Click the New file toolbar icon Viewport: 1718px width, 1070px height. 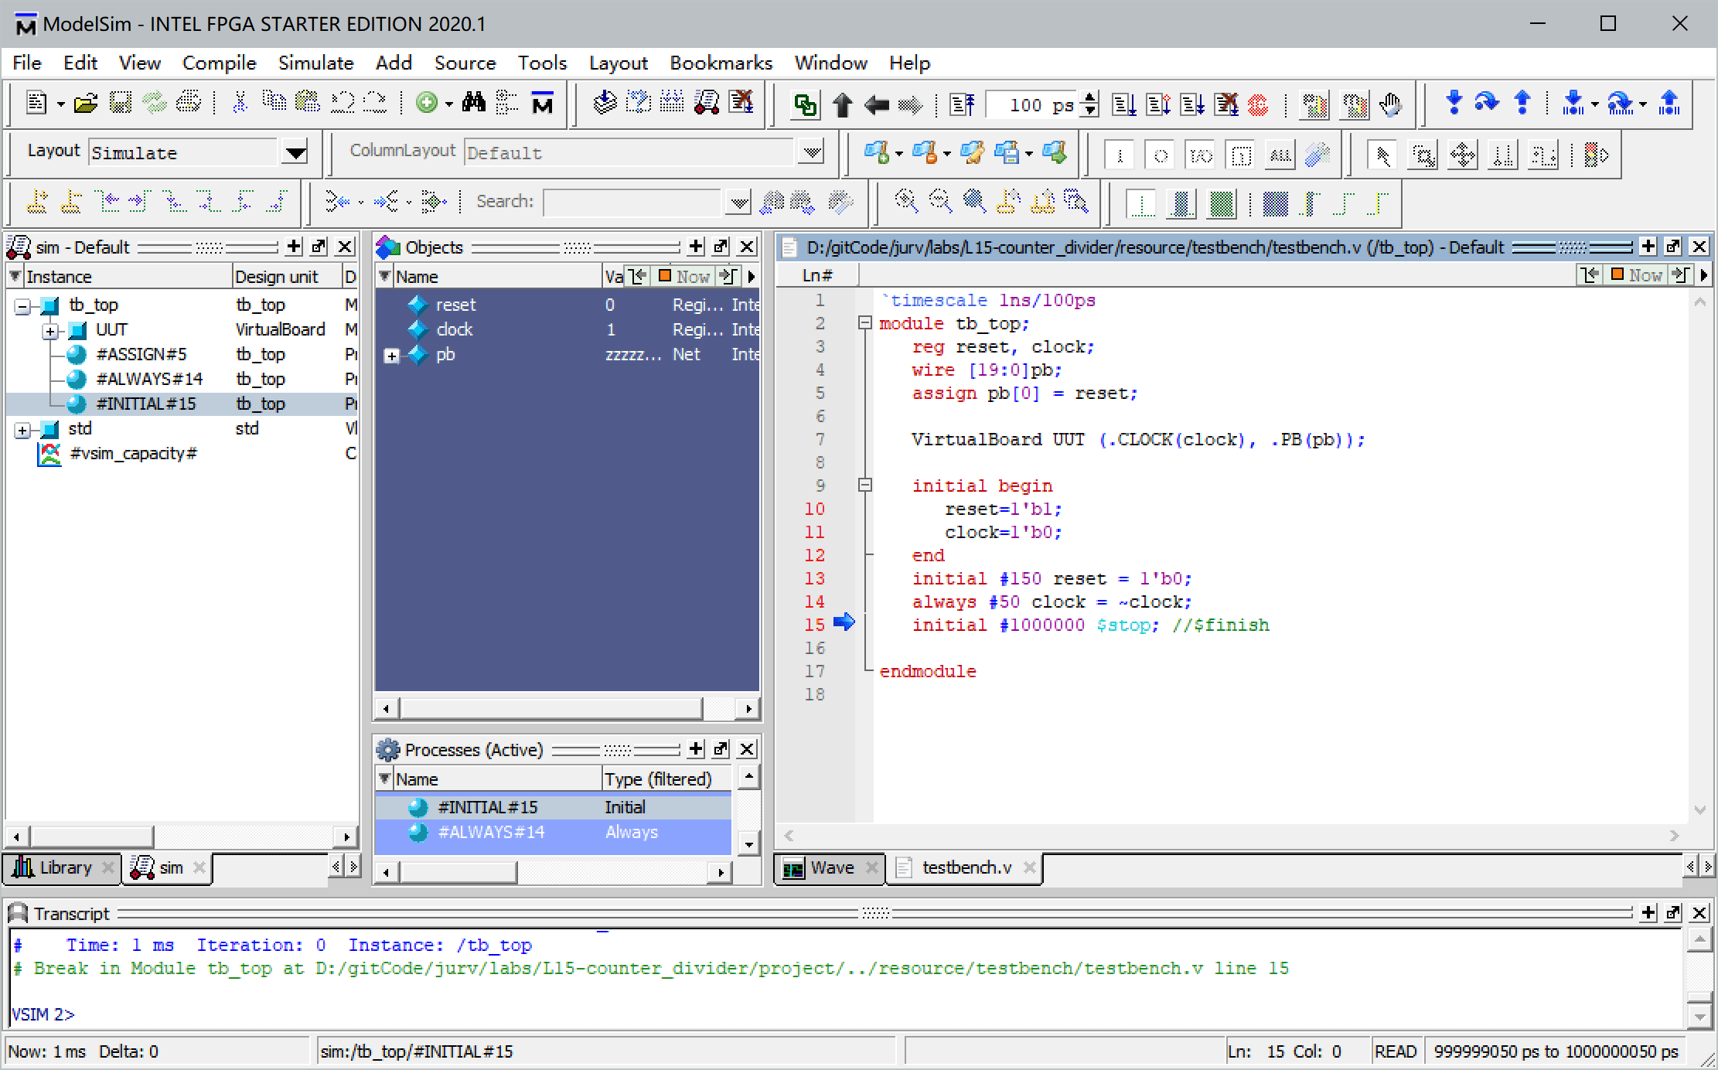click(x=36, y=103)
